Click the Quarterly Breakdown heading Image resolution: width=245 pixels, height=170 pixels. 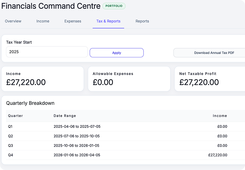tap(30, 103)
